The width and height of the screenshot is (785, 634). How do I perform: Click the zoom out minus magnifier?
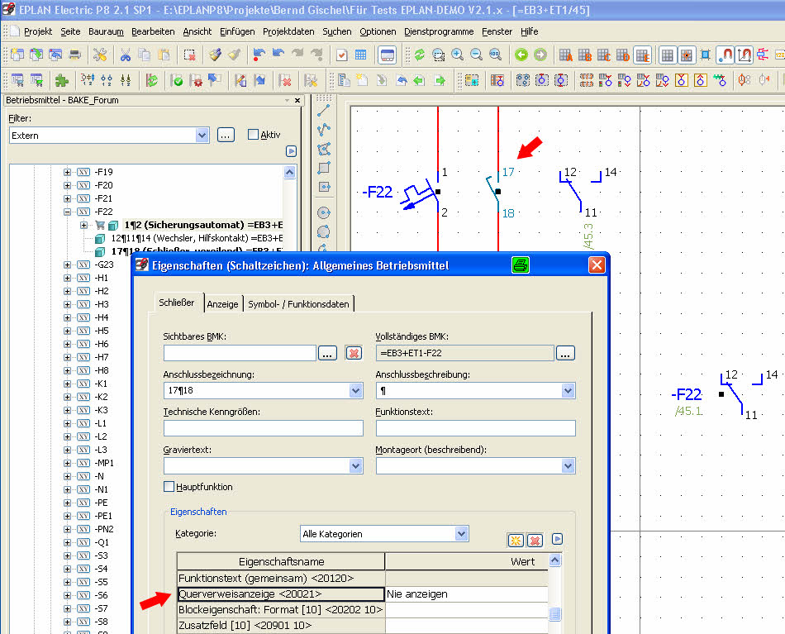pos(476,55)
